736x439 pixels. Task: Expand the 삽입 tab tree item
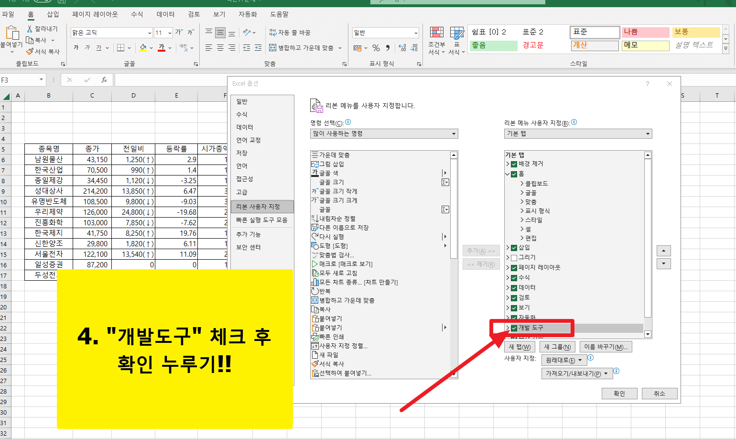coord(507,247)
